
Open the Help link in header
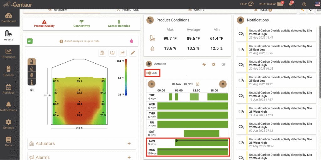(x=246, y=4)
